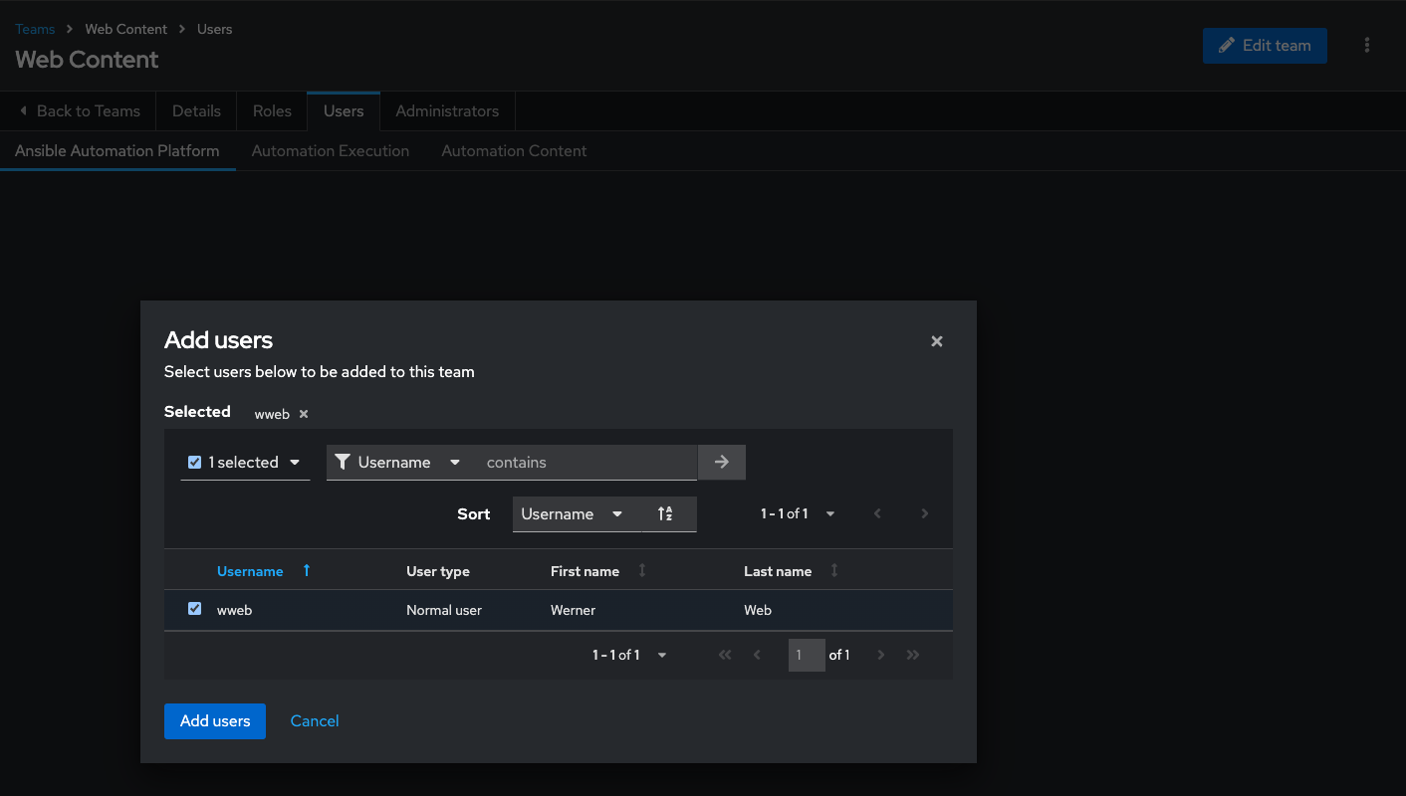Screen dimensions: 1406x796
Task: Close the Add users dialog
Action: 936,341
